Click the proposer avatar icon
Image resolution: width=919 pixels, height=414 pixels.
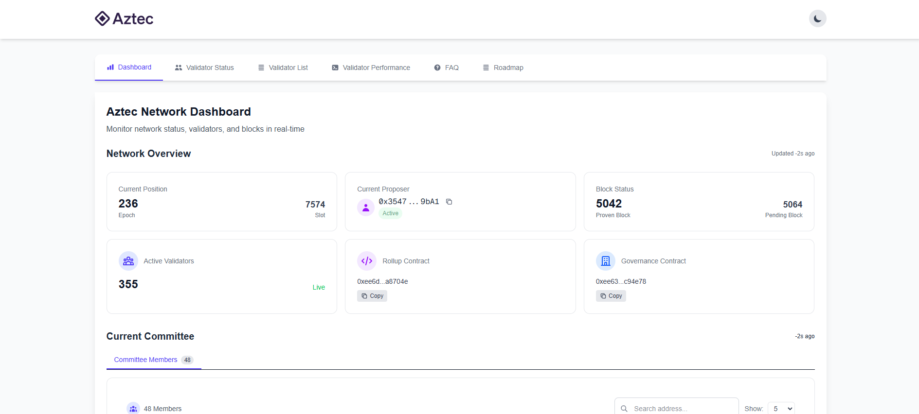(366, 207)
